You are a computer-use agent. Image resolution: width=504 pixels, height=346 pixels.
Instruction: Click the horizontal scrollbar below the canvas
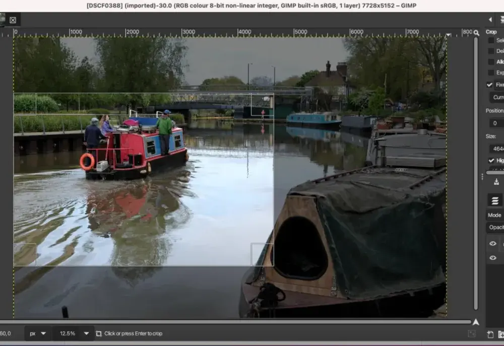click(235, 322)
